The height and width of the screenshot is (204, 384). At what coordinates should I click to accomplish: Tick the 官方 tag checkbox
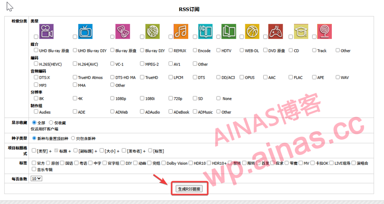(34, 163)
